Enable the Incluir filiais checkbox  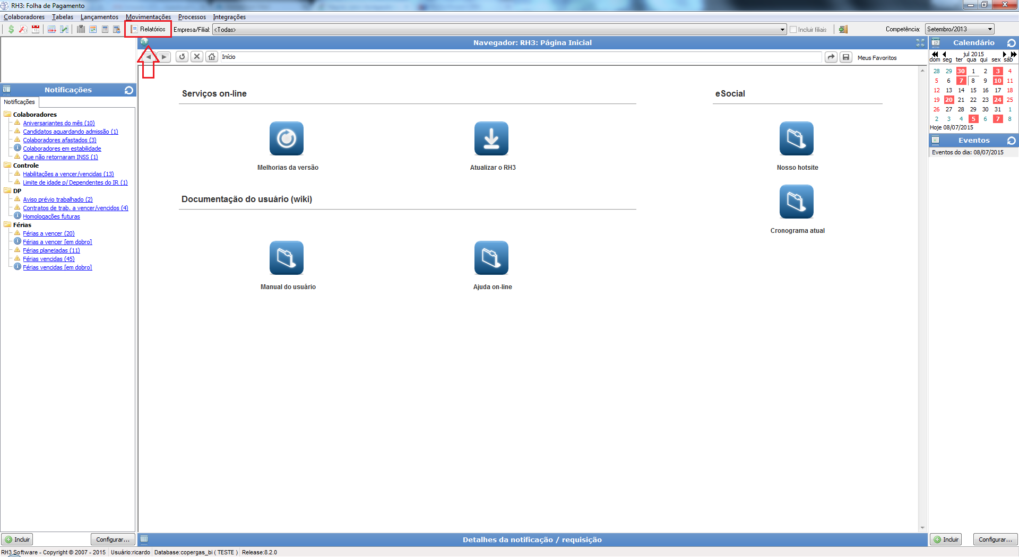[793, 30]
